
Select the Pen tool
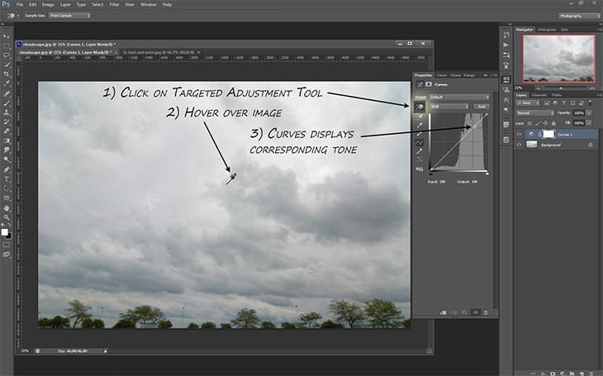tap(7, 169)
